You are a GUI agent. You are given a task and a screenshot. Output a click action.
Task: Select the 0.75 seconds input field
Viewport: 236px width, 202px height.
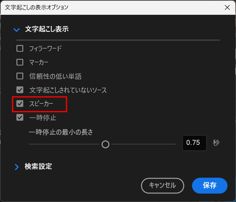click(x=194, y=143)
